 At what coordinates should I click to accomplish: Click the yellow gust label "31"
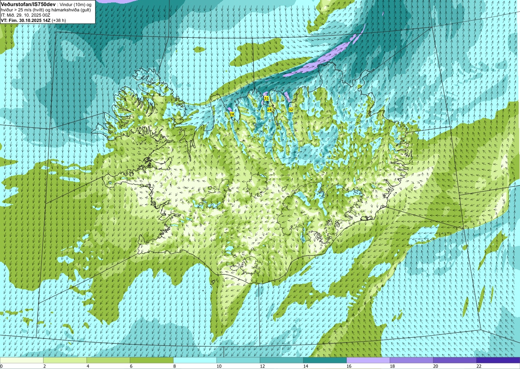(266, 98)
